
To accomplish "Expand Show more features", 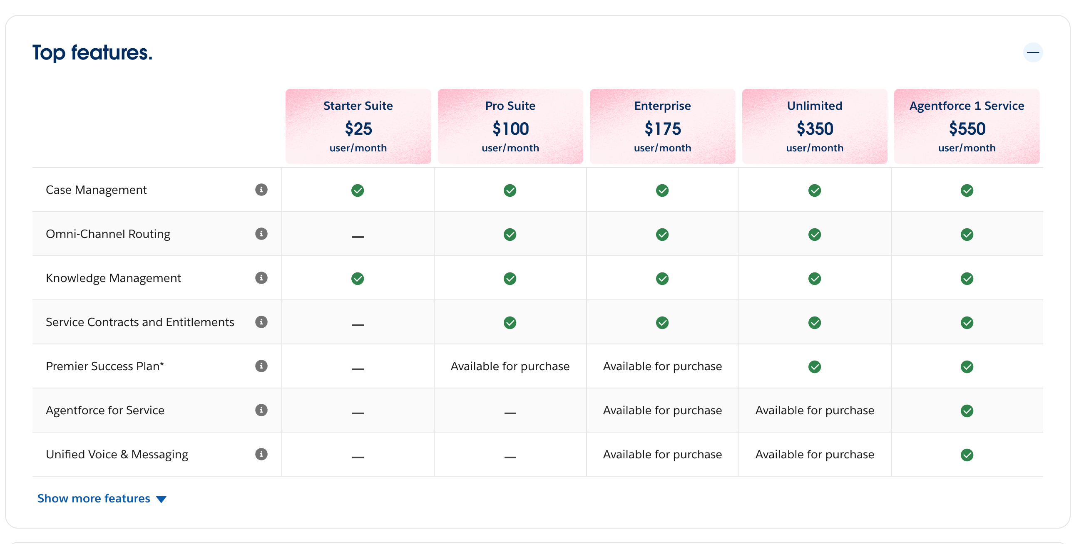I will pyautogui.click(x=102, y=499).
